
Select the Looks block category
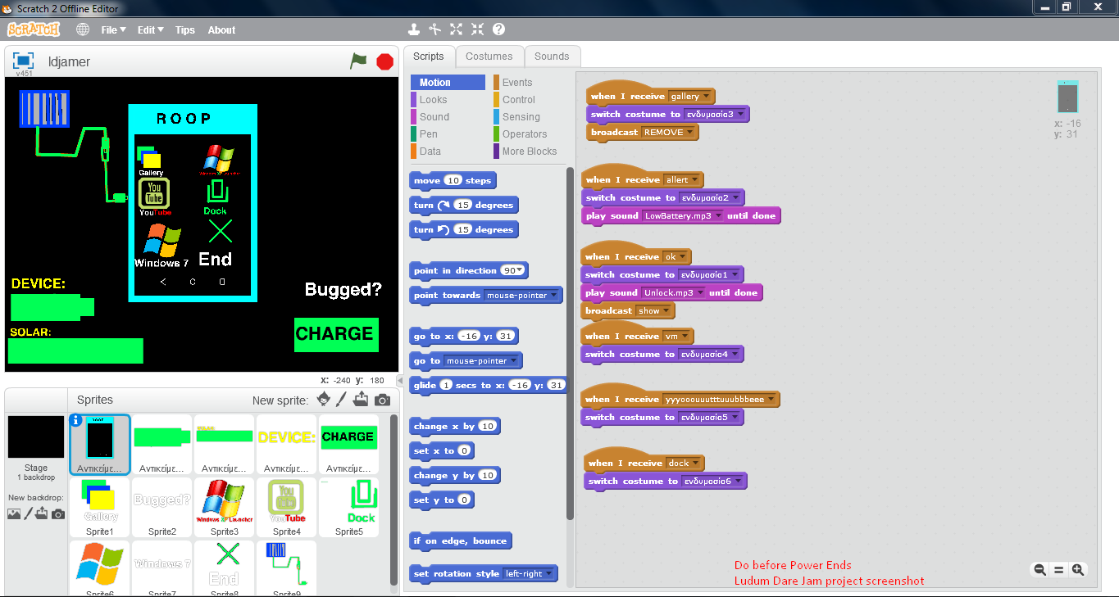coord(434,100)
